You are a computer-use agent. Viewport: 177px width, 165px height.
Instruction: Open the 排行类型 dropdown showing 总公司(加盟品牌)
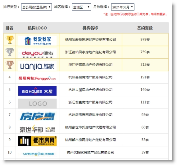click(36, 7)
